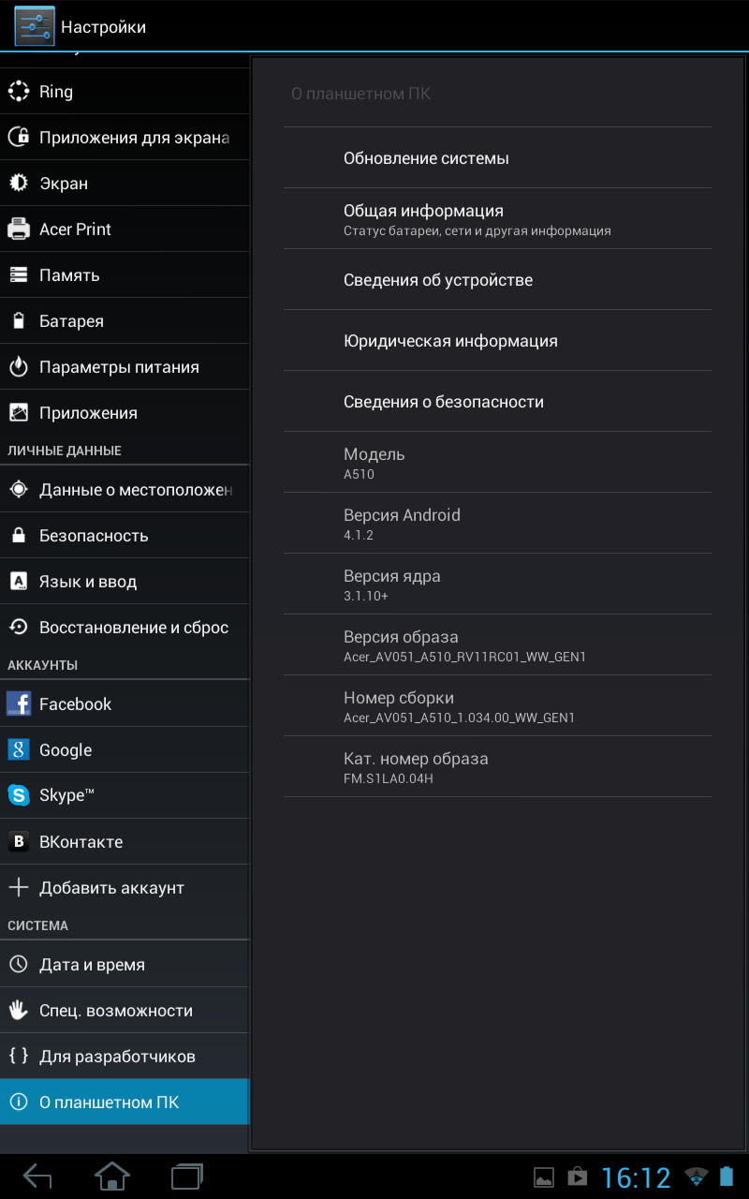749x1199 pixels.
Task: Open Общая информация status entry
Action: coord(497,219)
